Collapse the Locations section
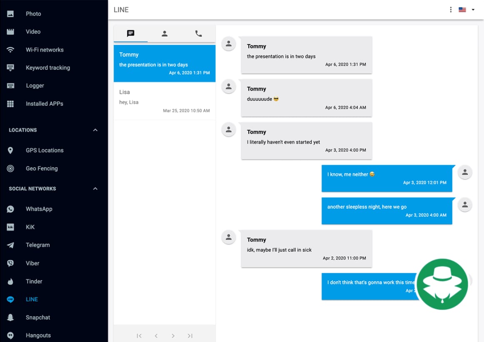Screen dimensions: 484x342 [x=95, y=130]
